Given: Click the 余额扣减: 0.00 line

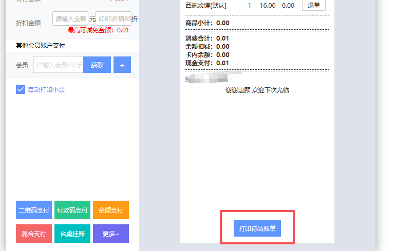Looking at the screenshot, I should (208, 47).
